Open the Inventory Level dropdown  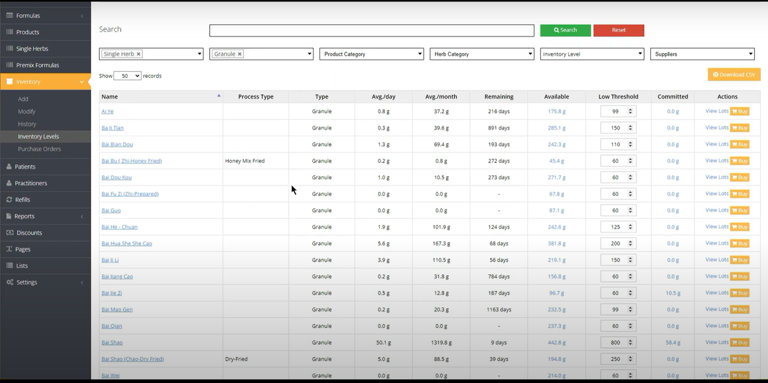592,54
